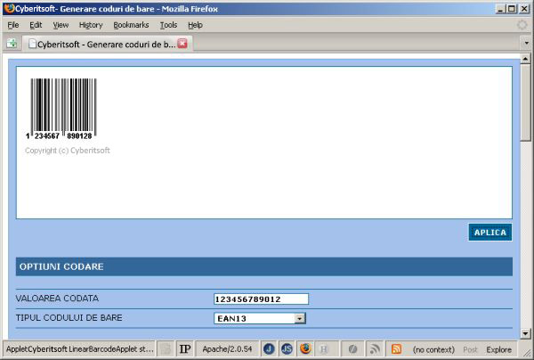Click the page scrollbar up arrow
Viewport: 534px width, 360px height.
(x=525, y=60)
